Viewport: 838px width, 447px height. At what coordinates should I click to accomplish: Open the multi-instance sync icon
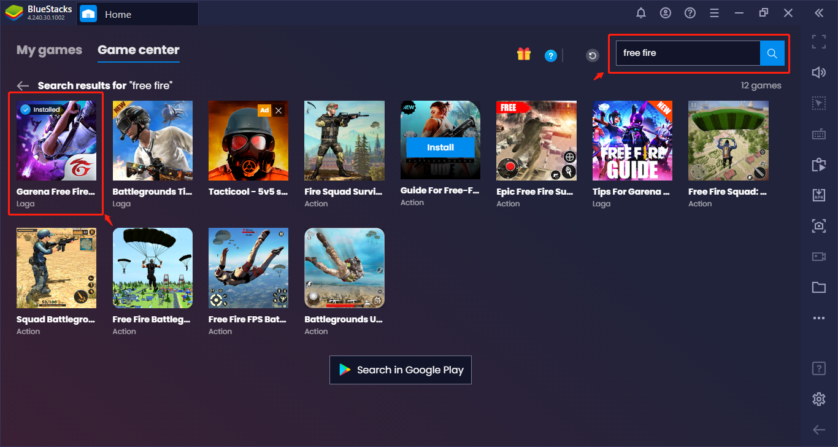[819, 165]
